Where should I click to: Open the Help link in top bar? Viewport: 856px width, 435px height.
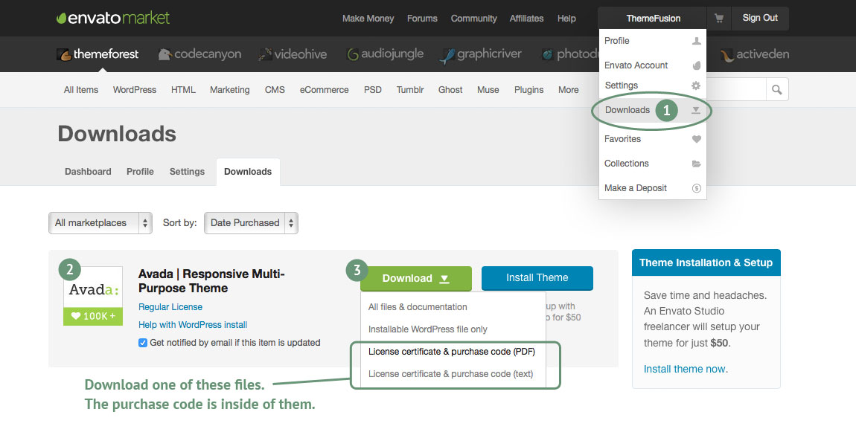click(566, 19)
